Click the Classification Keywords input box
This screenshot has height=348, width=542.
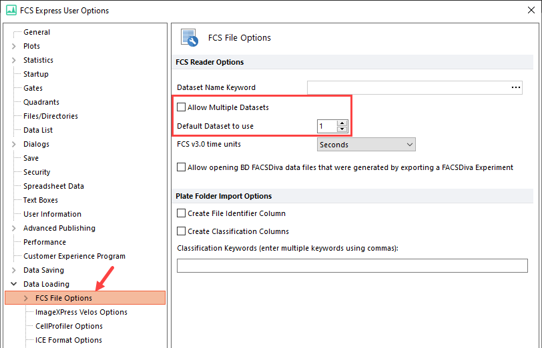(x=352, y=266)
